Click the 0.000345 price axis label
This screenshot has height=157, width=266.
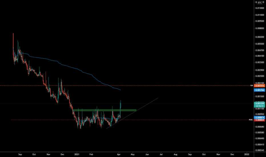[x=260, y=150]
